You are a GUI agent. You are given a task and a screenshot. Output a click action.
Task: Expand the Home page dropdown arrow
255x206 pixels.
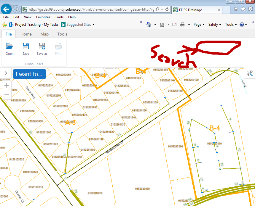155,25
